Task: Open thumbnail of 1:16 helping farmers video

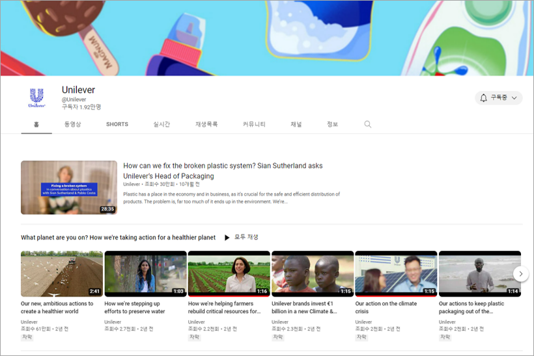Action: point(229,273)
